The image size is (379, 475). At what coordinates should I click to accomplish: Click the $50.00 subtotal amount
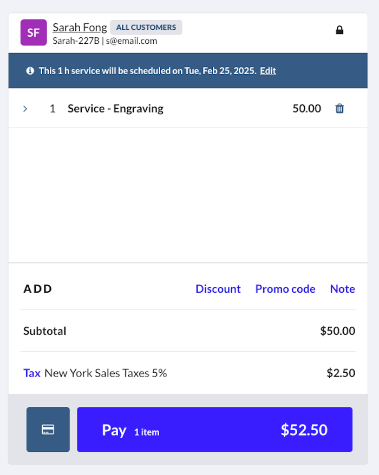point(337,331)
